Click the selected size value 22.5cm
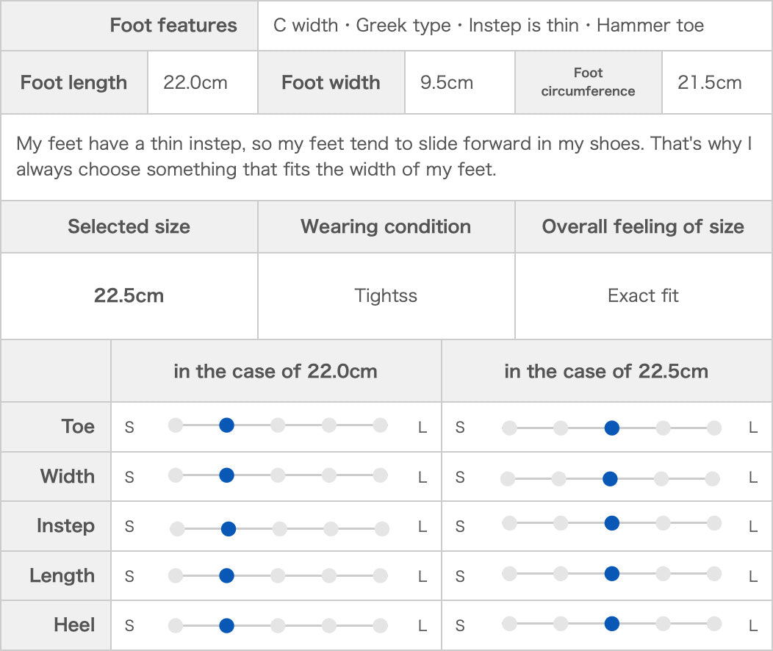 point(129,295)
